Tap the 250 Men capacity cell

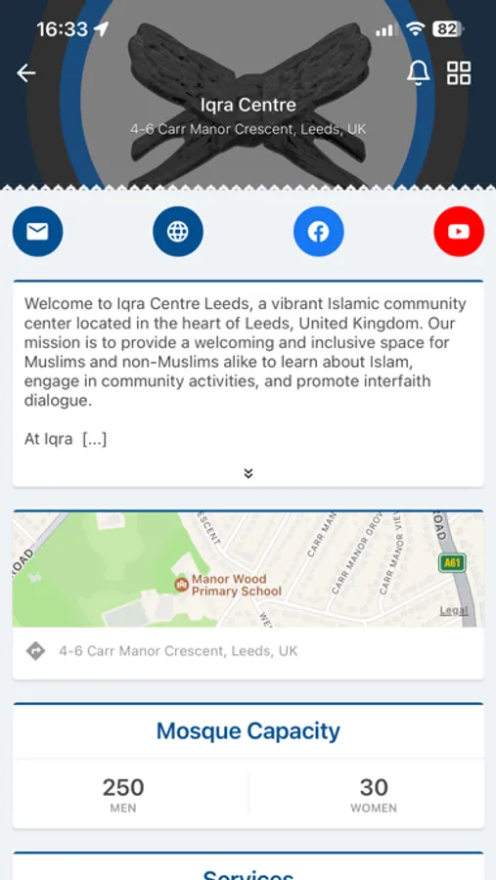123,795
